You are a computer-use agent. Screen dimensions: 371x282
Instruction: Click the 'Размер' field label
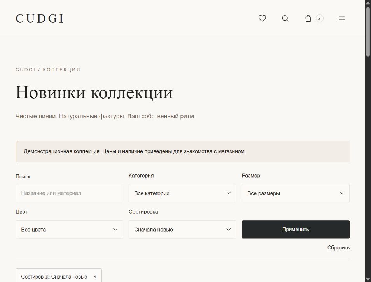click(x=251, y=176)
